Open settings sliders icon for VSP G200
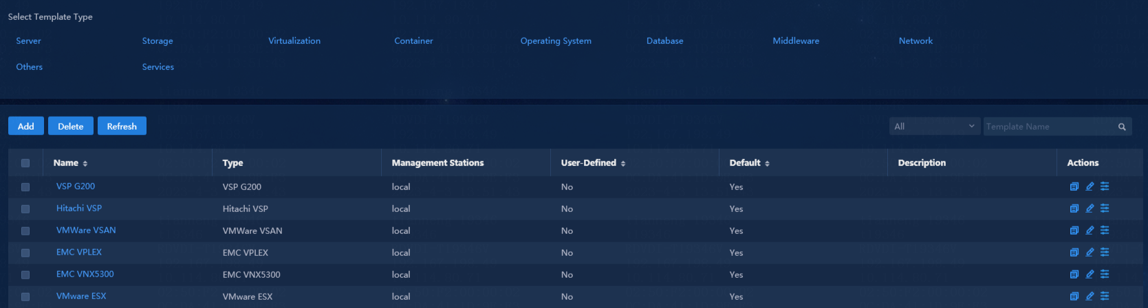 [1105, 187]
